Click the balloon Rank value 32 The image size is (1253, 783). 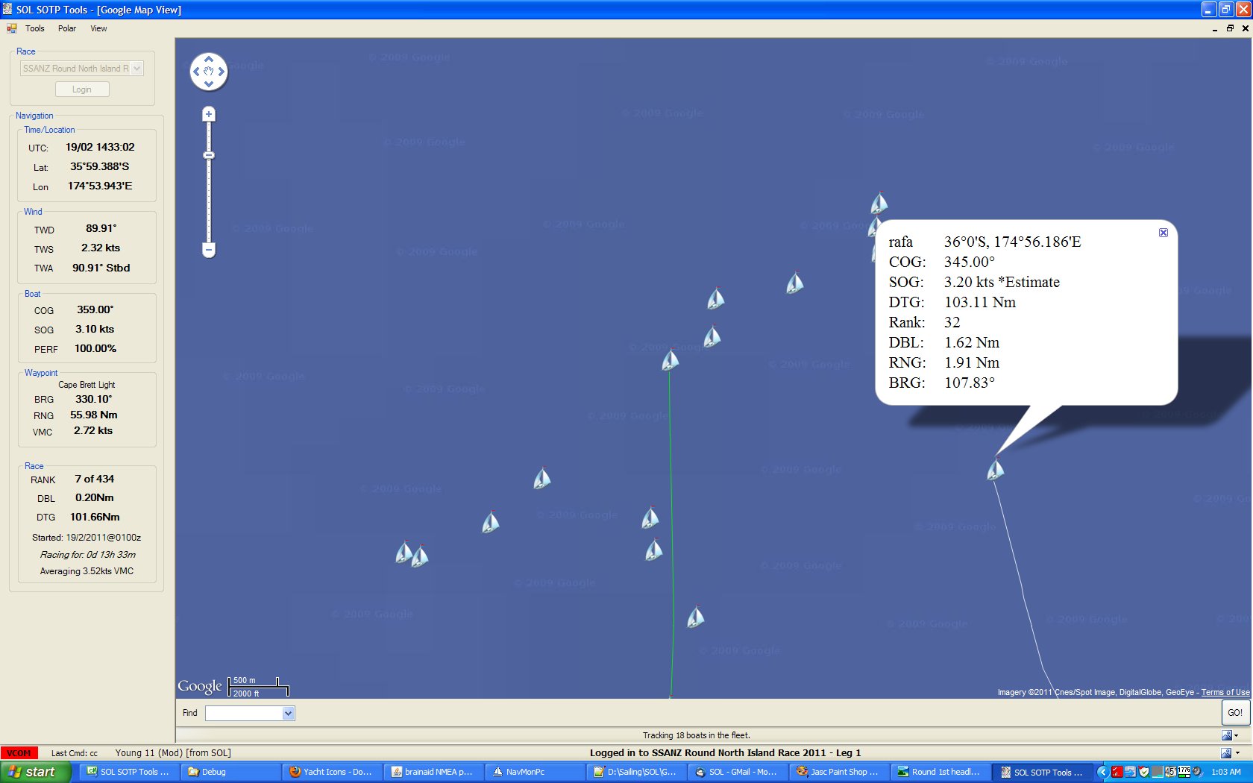(952, 322)
